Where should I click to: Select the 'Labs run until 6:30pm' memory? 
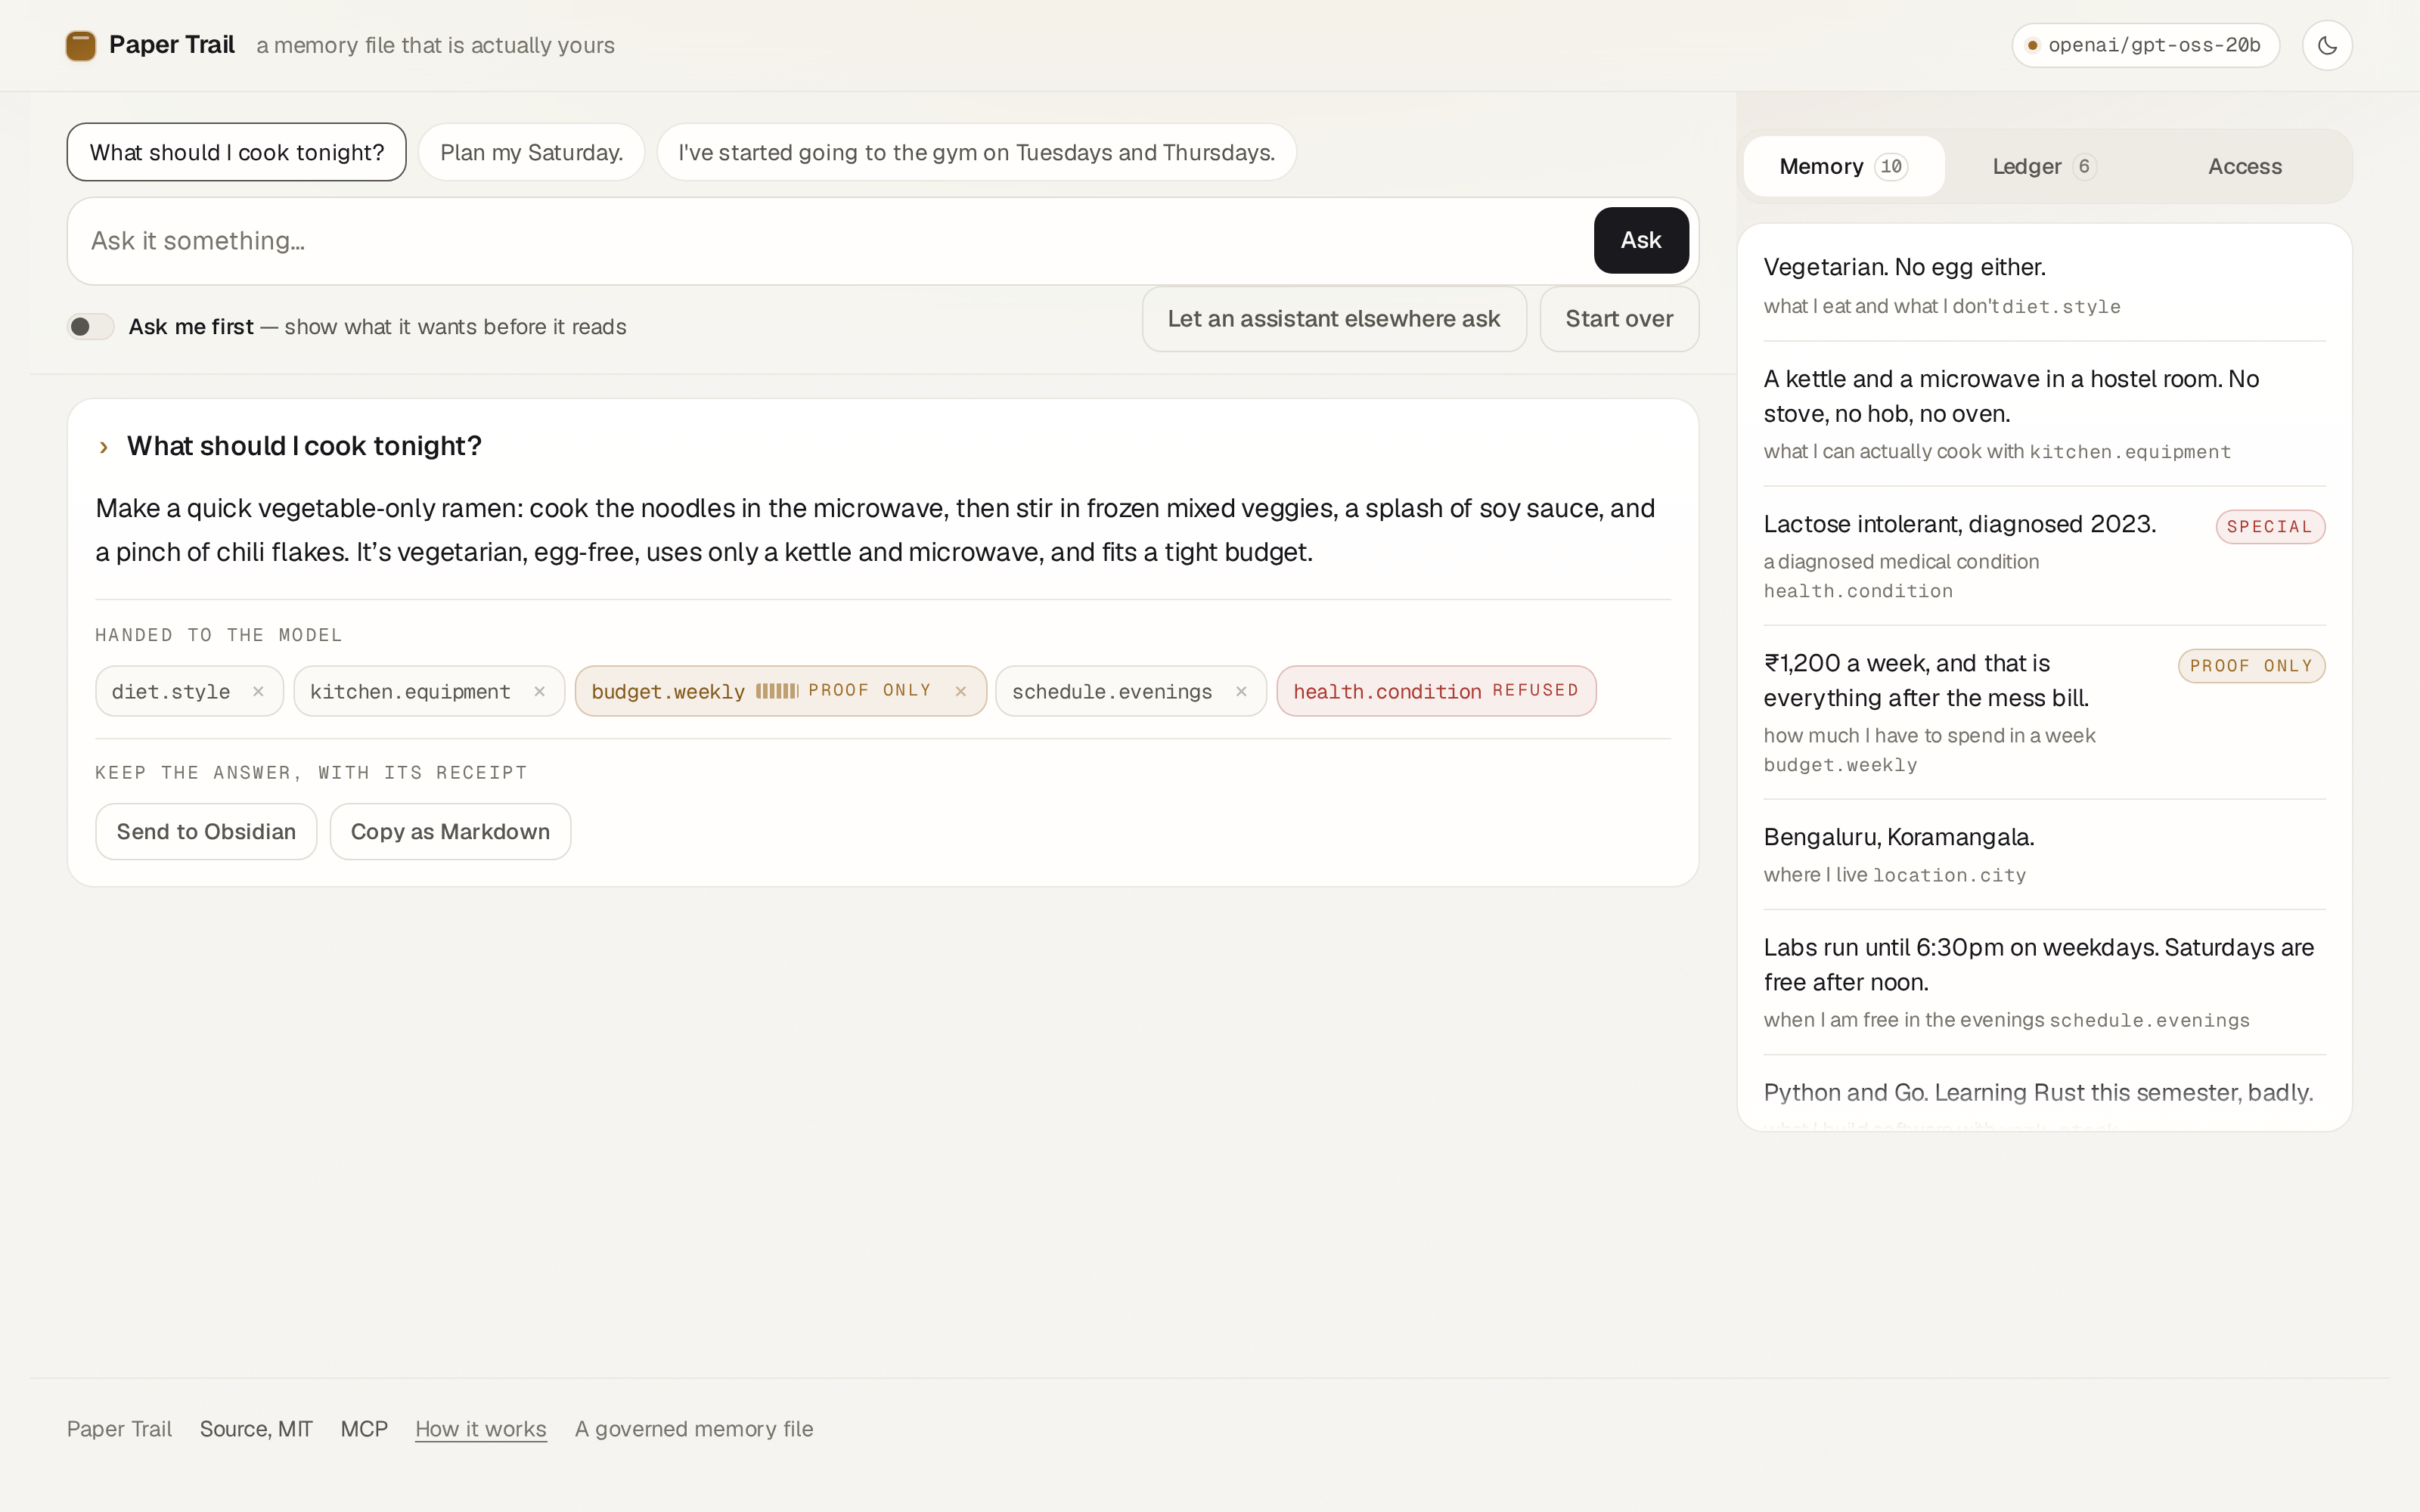point(2044,982)
